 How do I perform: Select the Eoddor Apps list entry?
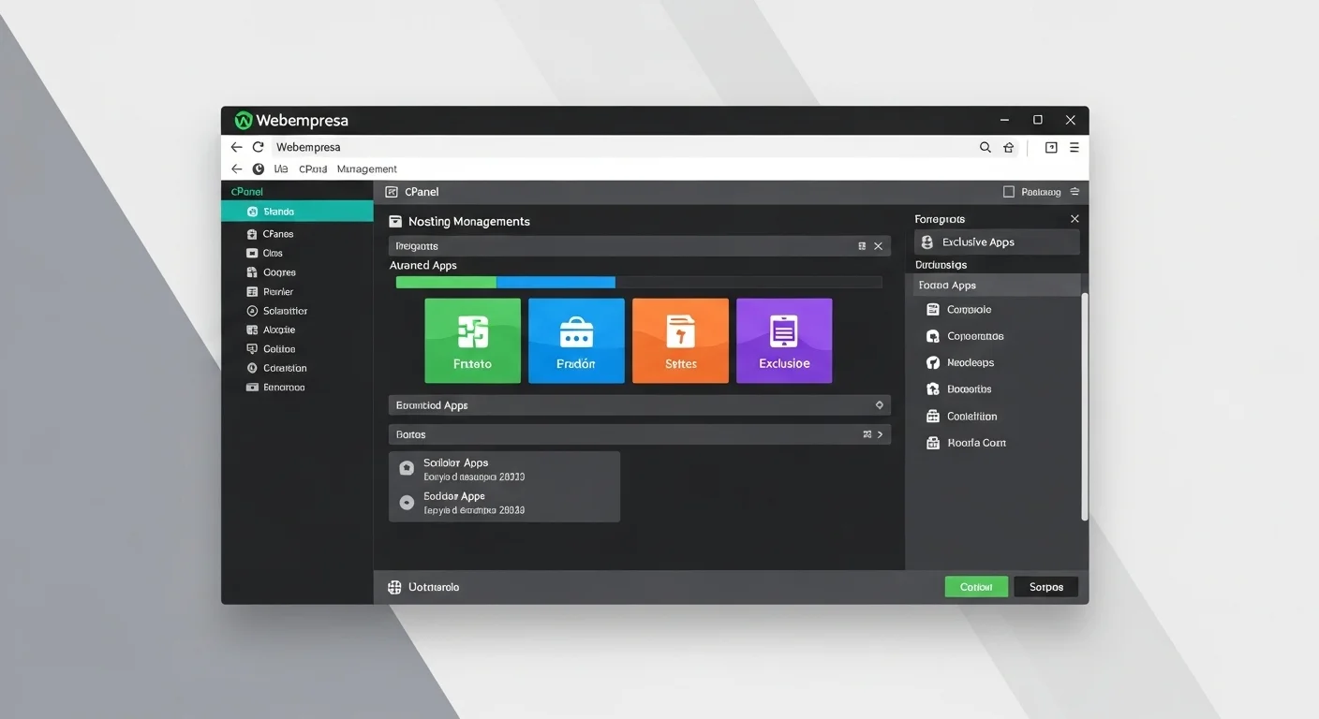click(504, 503)
